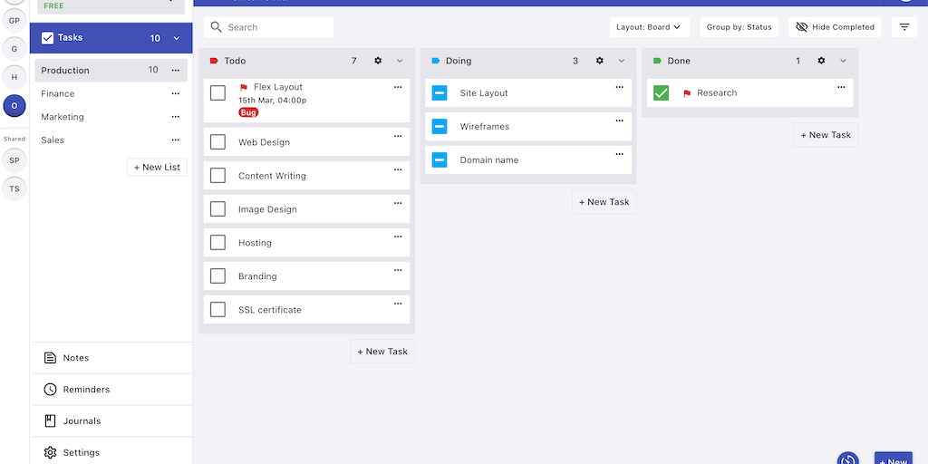Open Reminders from the sidebar
This screenshot has width=928, height=464.
pos(85,390)
